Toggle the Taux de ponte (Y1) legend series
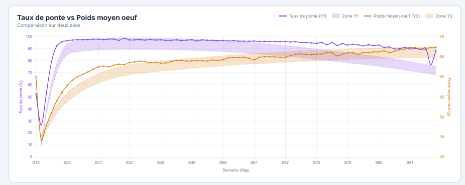This screenshot has width=465, height=185. tap(302, 16)
